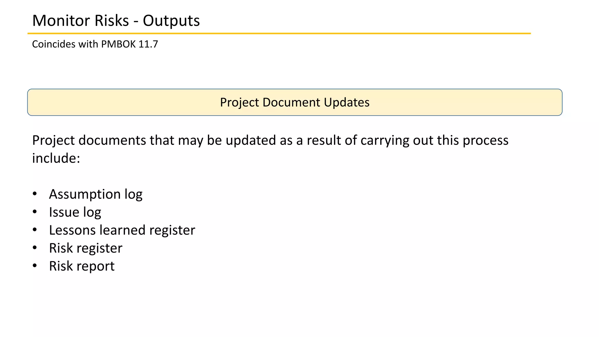Select the 'Risk report' list item
The image size is (599, 337).
point(82,266)
